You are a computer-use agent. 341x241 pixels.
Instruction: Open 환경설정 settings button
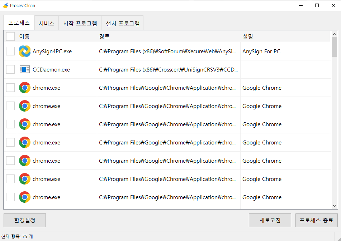pos(25,220)
